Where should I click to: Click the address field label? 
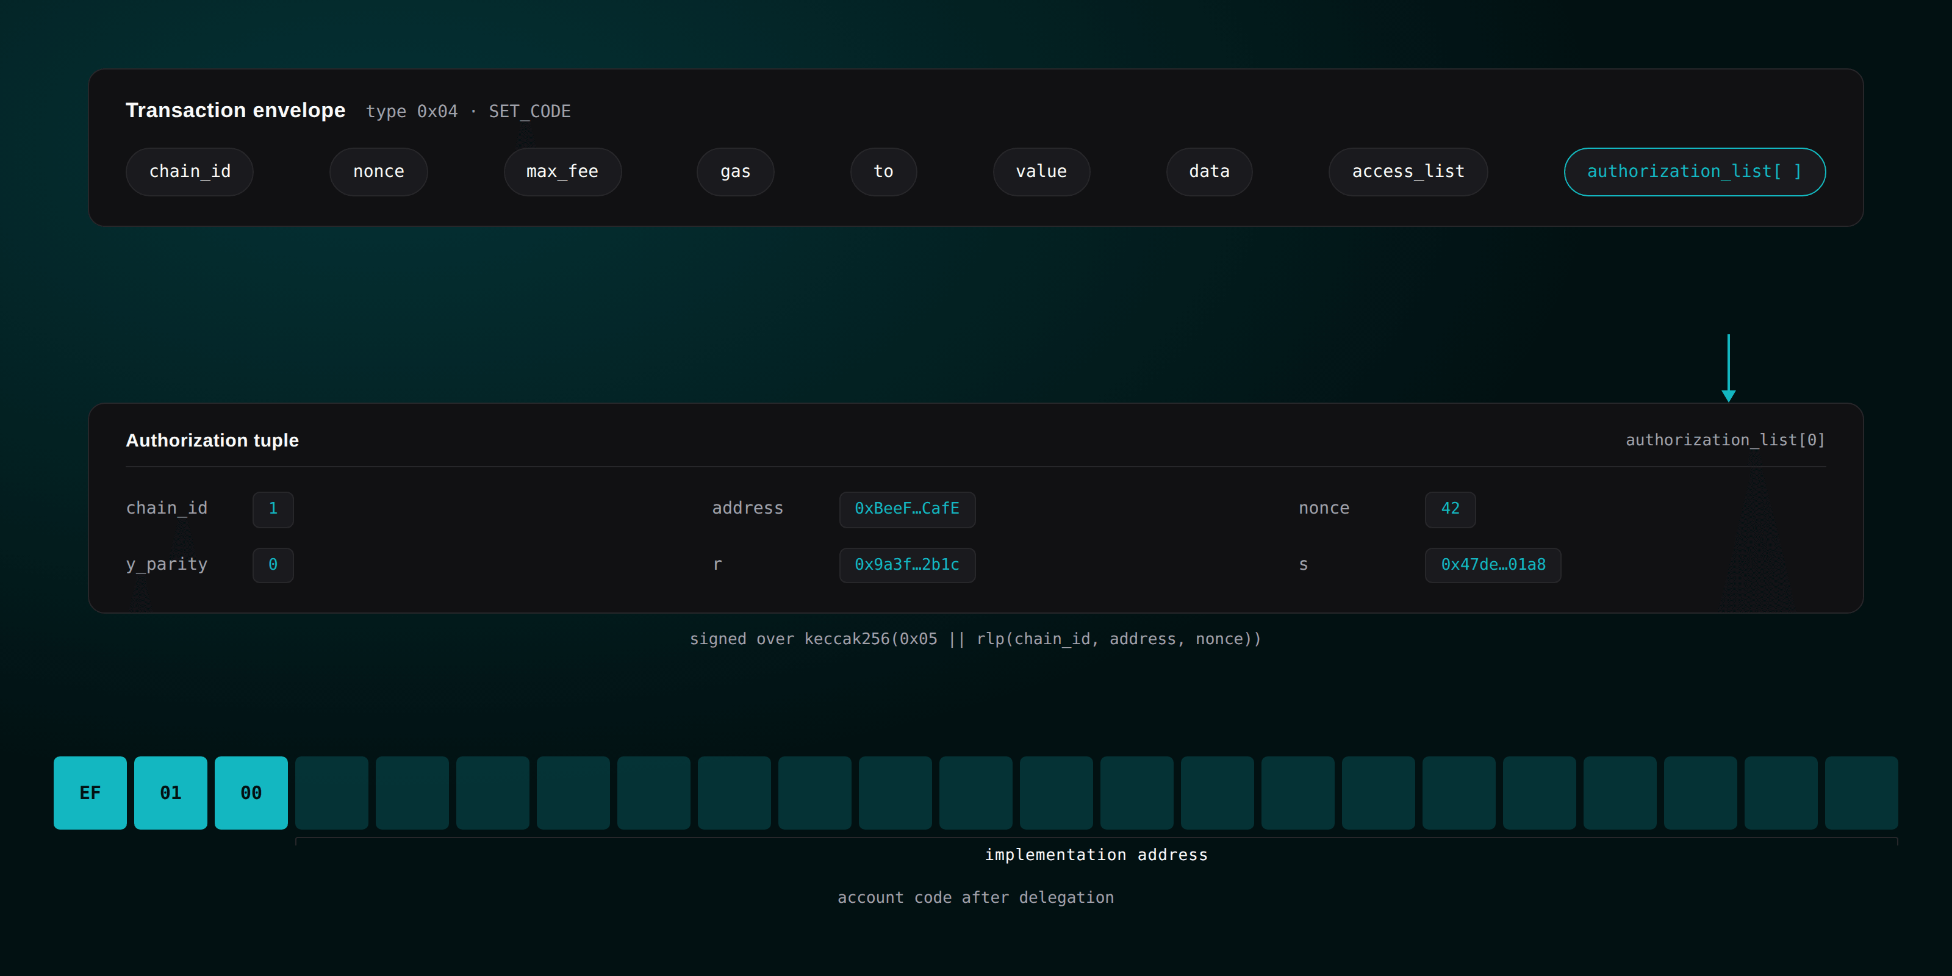pyautogui.click(x=747, y=509)
